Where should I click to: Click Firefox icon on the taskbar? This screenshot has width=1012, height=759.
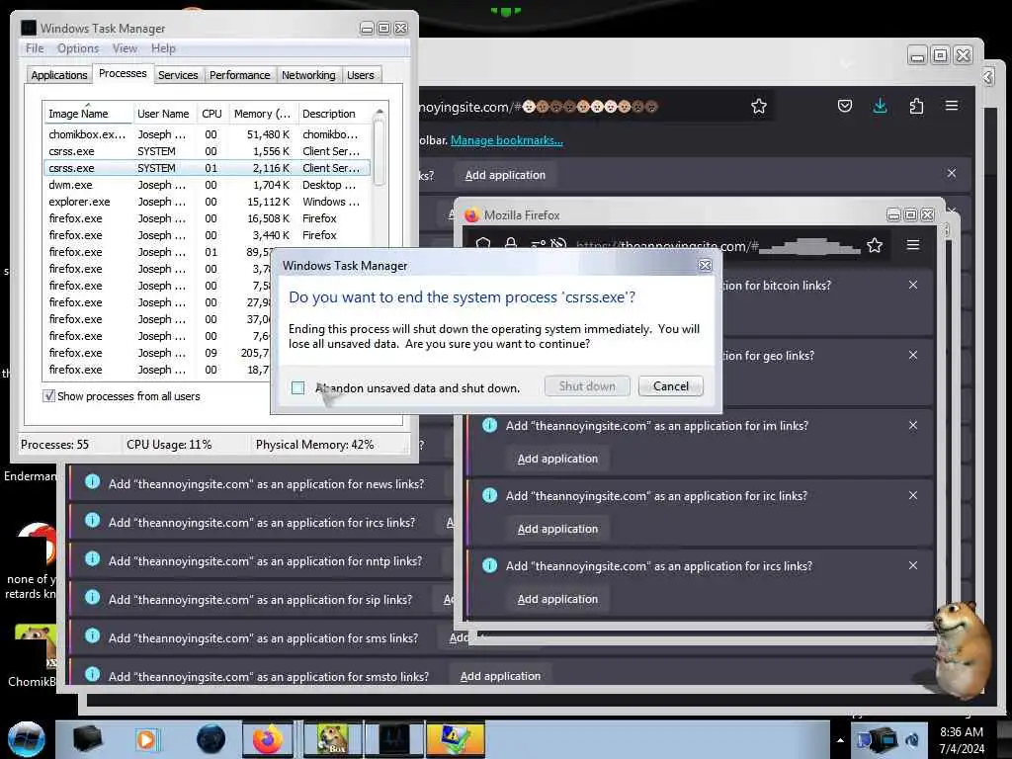point(268,739)
